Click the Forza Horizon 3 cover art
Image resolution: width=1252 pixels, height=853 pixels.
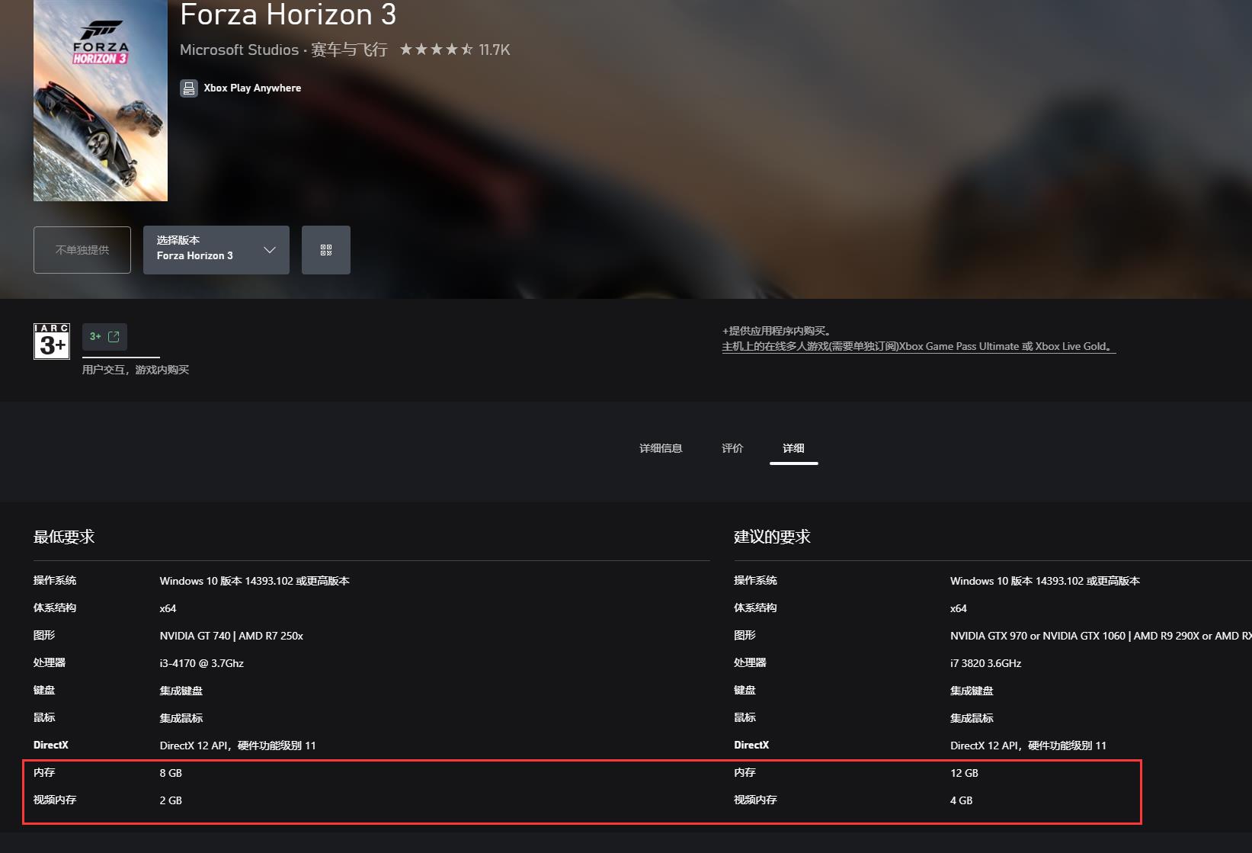[x=101, y=101]
